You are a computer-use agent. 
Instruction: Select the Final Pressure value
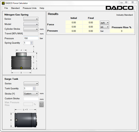[91, 31]
